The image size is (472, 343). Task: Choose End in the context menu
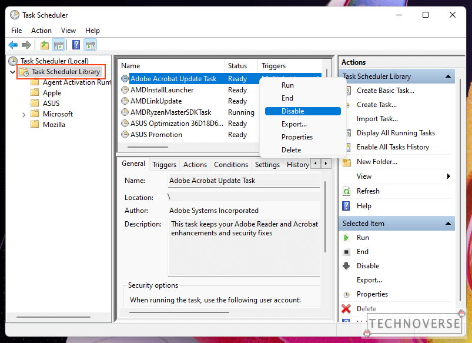(x=303, y=98)
